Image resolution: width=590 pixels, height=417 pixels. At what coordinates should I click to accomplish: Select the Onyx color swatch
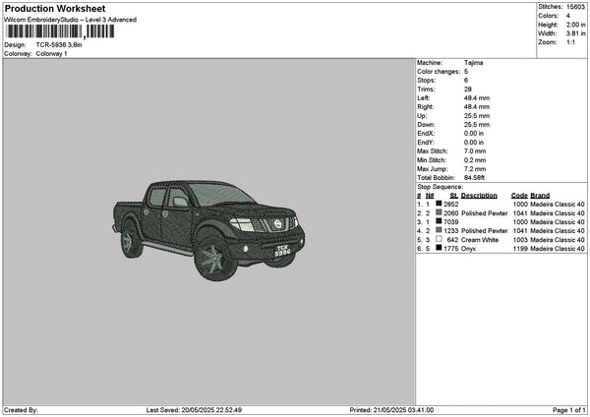coord(439,248)
